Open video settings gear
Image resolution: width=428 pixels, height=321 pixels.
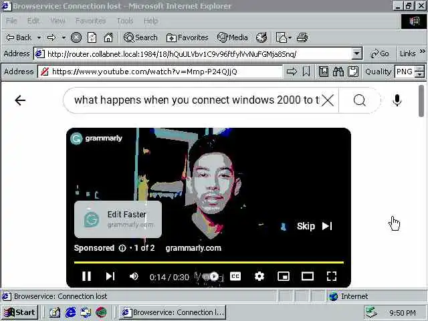pyautogui.click(x=259, y=276)
